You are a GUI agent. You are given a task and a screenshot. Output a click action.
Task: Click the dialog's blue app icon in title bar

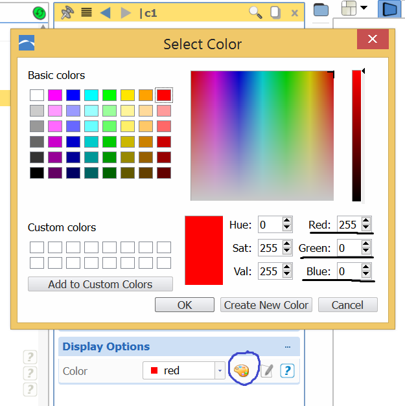pyautogui.click(x=27, y=43)
